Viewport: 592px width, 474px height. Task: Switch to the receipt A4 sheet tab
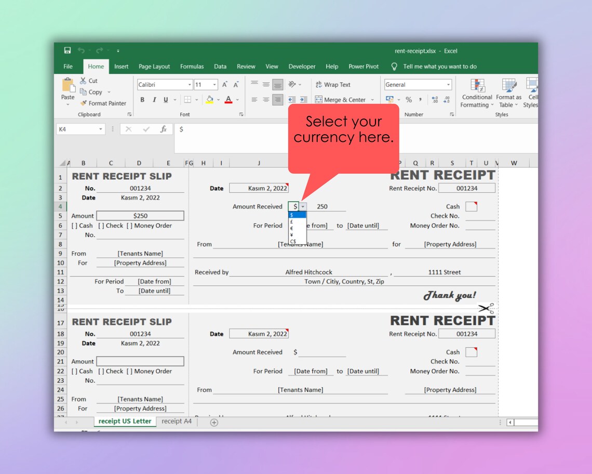tap(176, 422)
